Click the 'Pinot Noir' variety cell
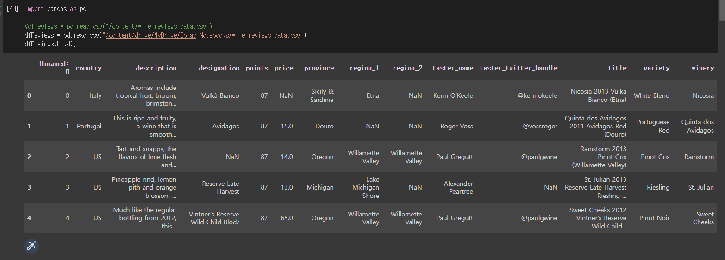Screen dimensions: 725x260 (x=654, y=218)
